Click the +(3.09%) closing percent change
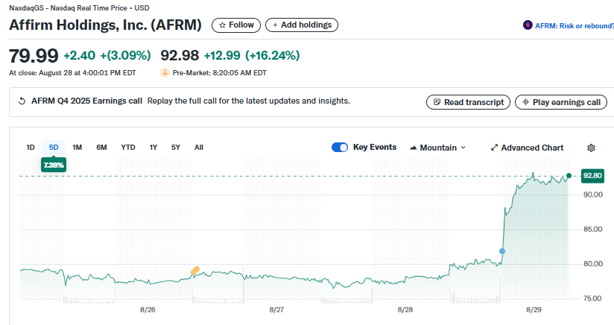 [x=125, y=55]
